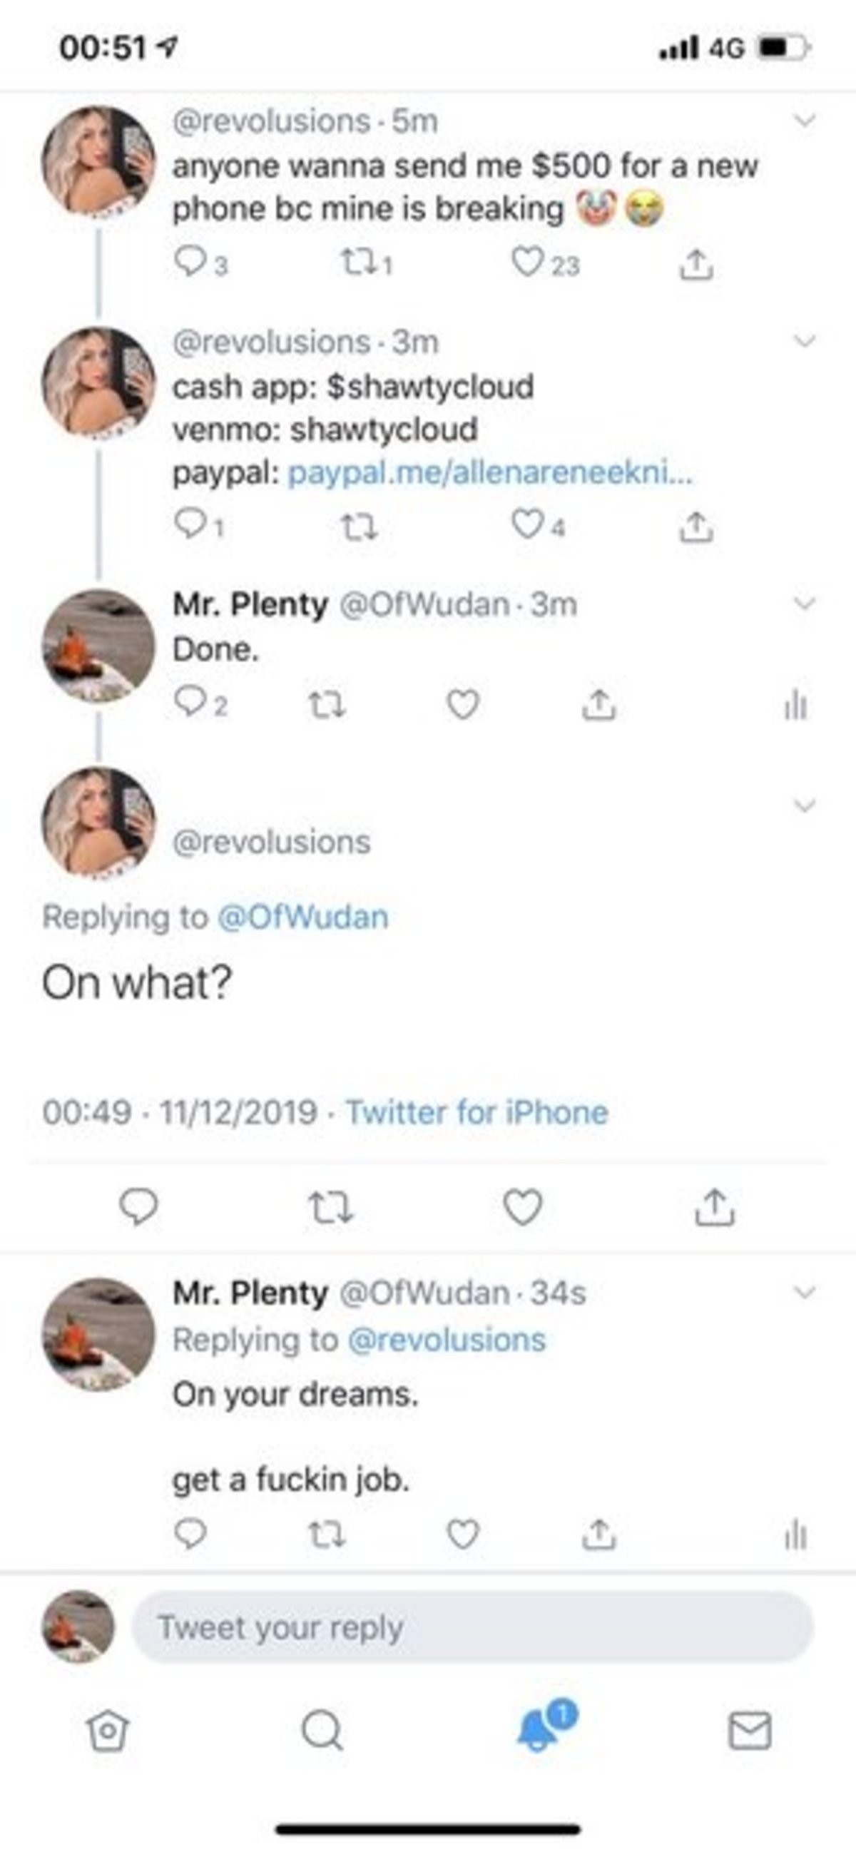This screenshot has width=856, height=1852.
Task: Open chevron menu on 'On what?' tweet
Action: click(x=805, y=805)
